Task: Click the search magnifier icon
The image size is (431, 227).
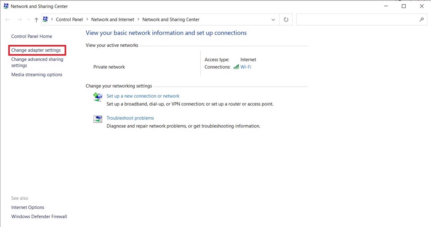Action: coord(422,19)
